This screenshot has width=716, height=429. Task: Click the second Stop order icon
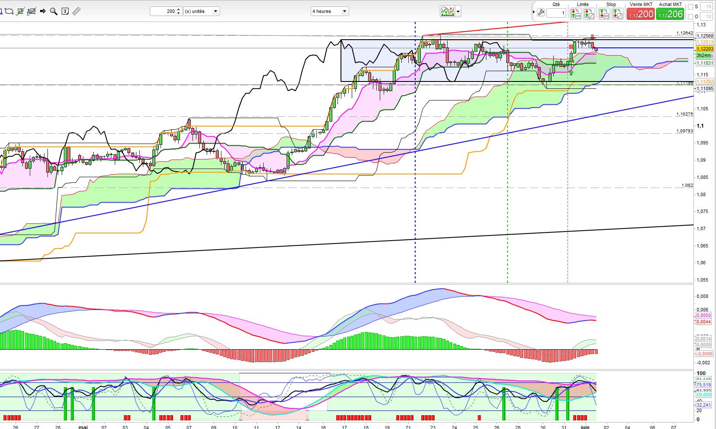(x=618, y=14)
